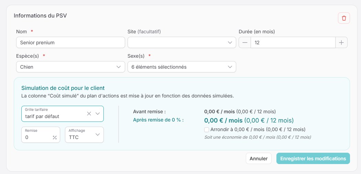Clear the Grille tarifaire selection with X
Screen dimensions: 361x174
pos(89,114)
